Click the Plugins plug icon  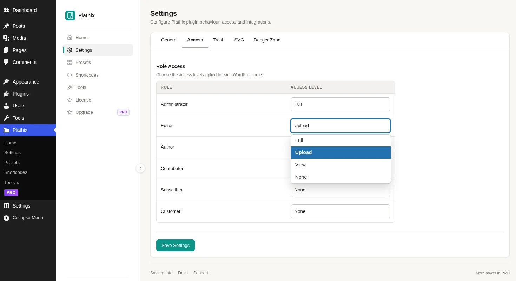click(x=6, y=94)
